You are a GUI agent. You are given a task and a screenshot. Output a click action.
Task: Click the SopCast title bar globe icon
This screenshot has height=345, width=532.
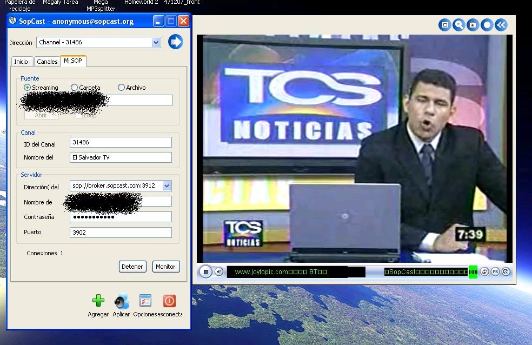[13, 21]
